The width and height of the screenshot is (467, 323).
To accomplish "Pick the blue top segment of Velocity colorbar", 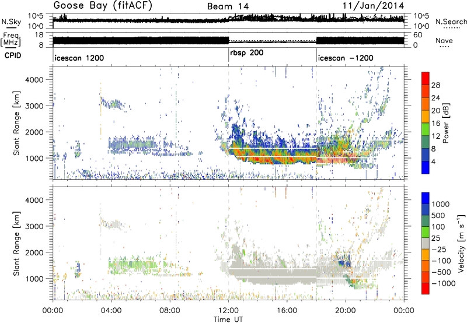I will click(x=426, y=198).
